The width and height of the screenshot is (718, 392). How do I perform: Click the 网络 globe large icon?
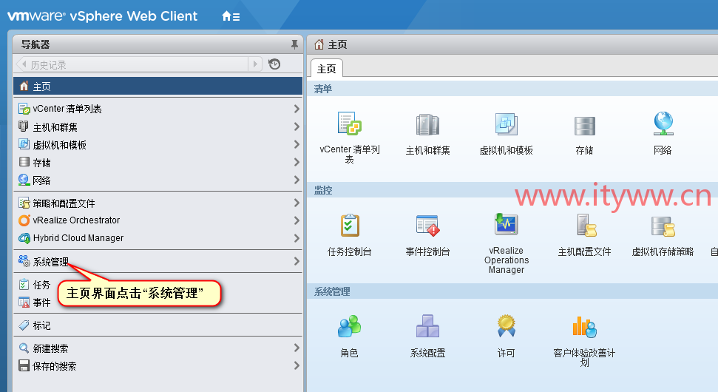pos(663,124)
